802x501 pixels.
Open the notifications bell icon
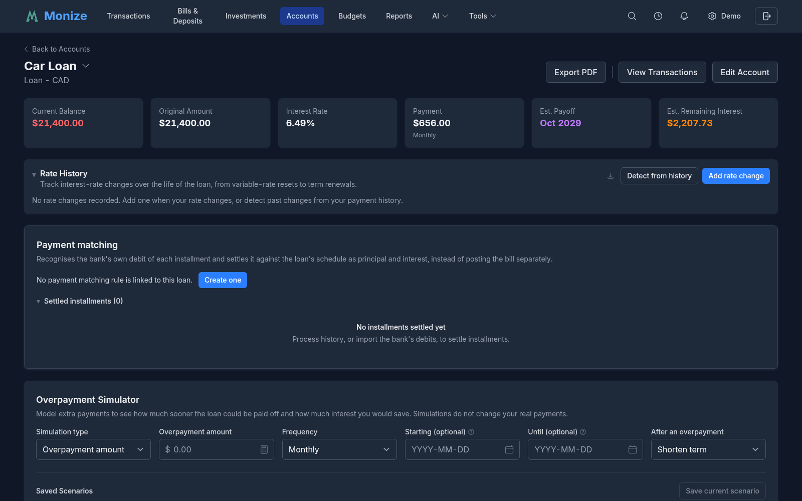pyautogui.click(x=684, y=16)
